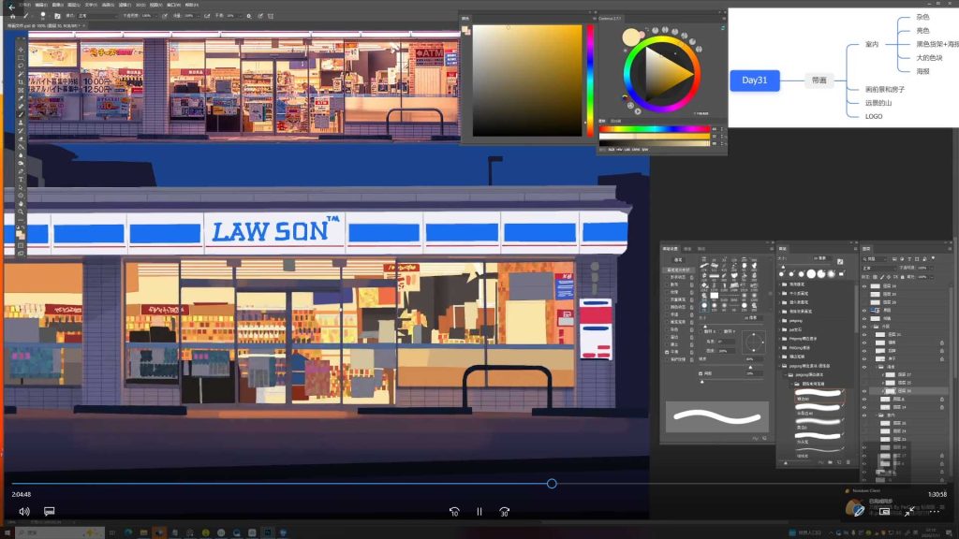Select the Move tool in the Photoshop toolbar
Viewport: 959px width, 539px height.
[21, 50]
